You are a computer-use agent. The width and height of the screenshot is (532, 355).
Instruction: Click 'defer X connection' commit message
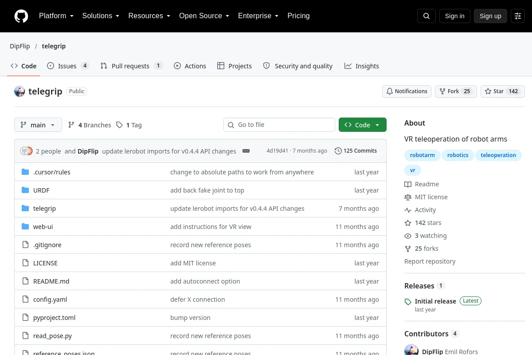click(x=198, y=300)
